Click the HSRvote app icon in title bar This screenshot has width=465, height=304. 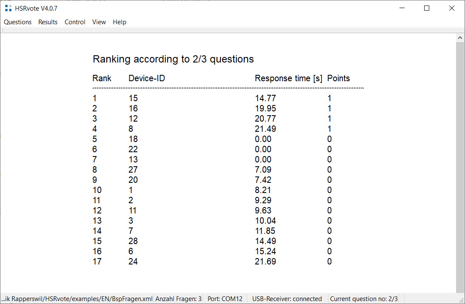pyautogui.click(x=8, y=8)
